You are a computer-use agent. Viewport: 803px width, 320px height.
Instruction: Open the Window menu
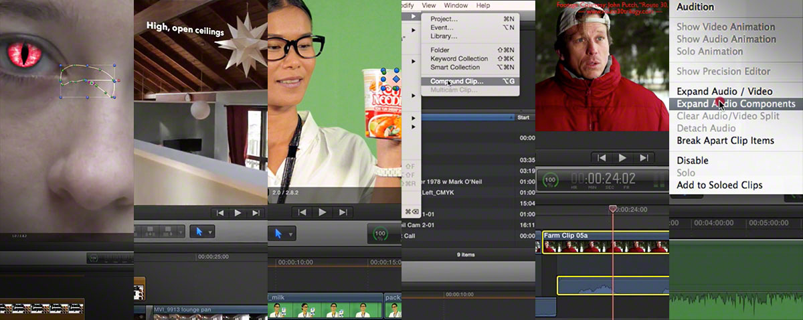coord(456,5)
